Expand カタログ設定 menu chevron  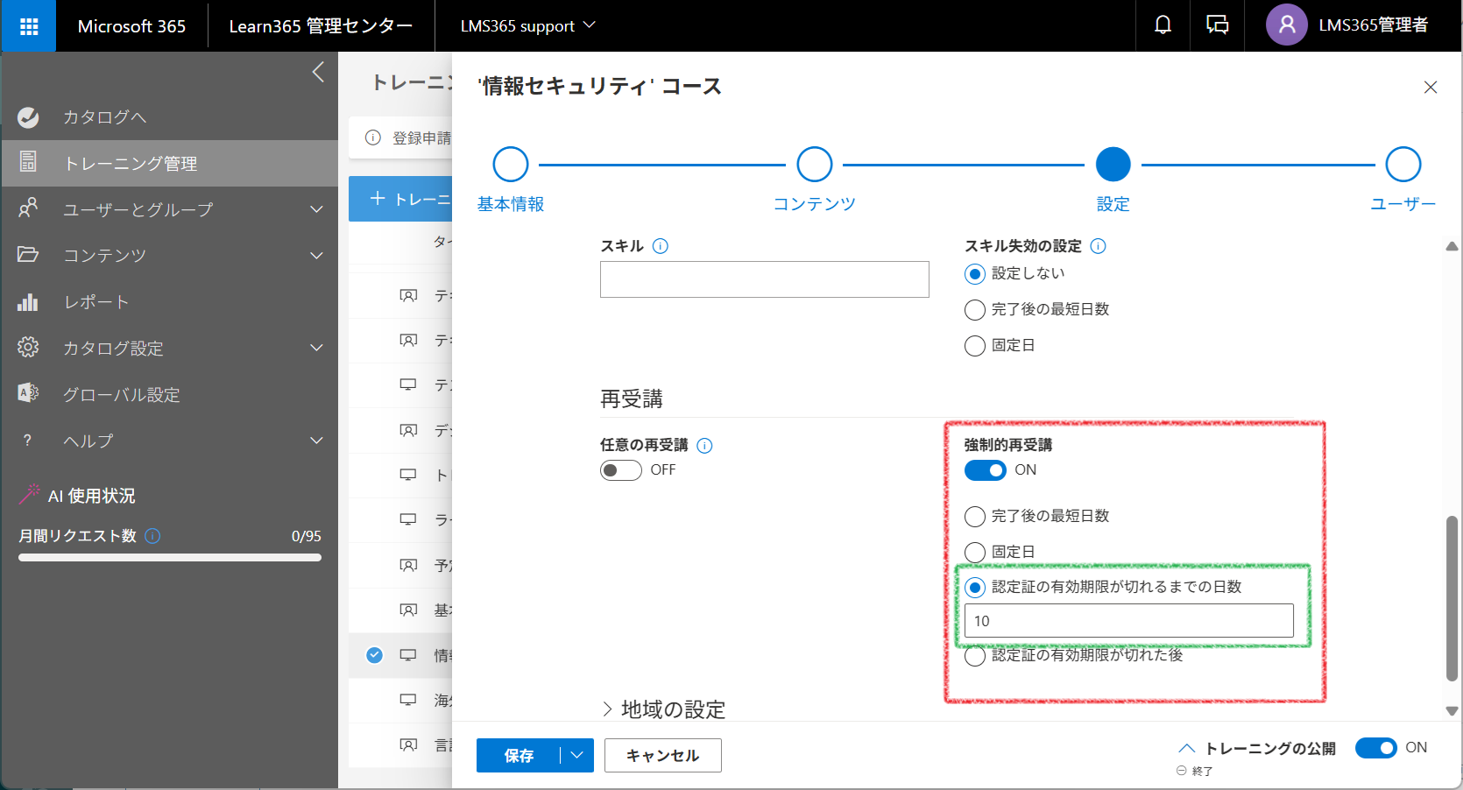[x=316, y=348]
